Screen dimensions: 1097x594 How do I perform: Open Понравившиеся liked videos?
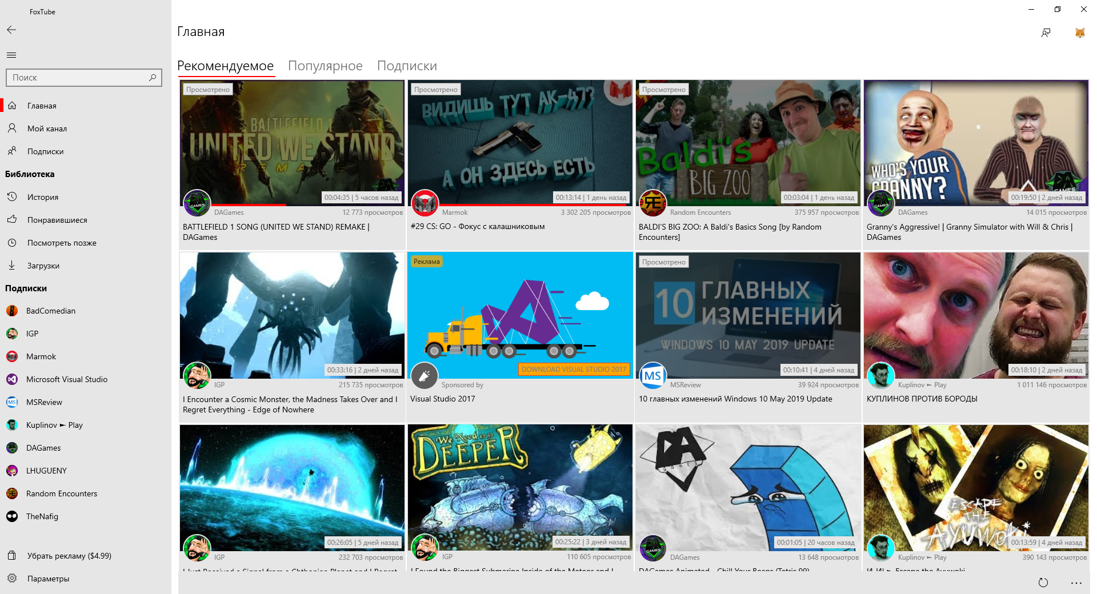point(57,220)
